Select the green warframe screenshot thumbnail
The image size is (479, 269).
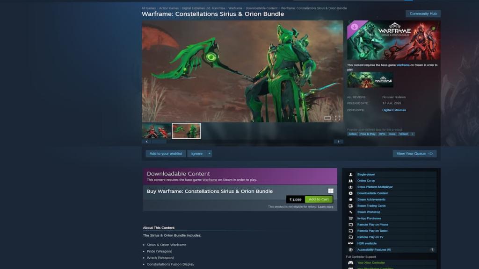(x=186, y=131)
